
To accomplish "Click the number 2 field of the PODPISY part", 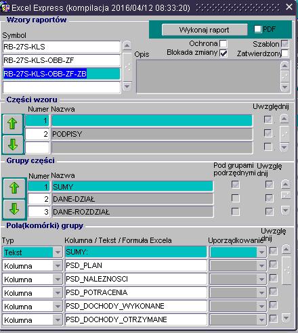I will tap(37, 134).
